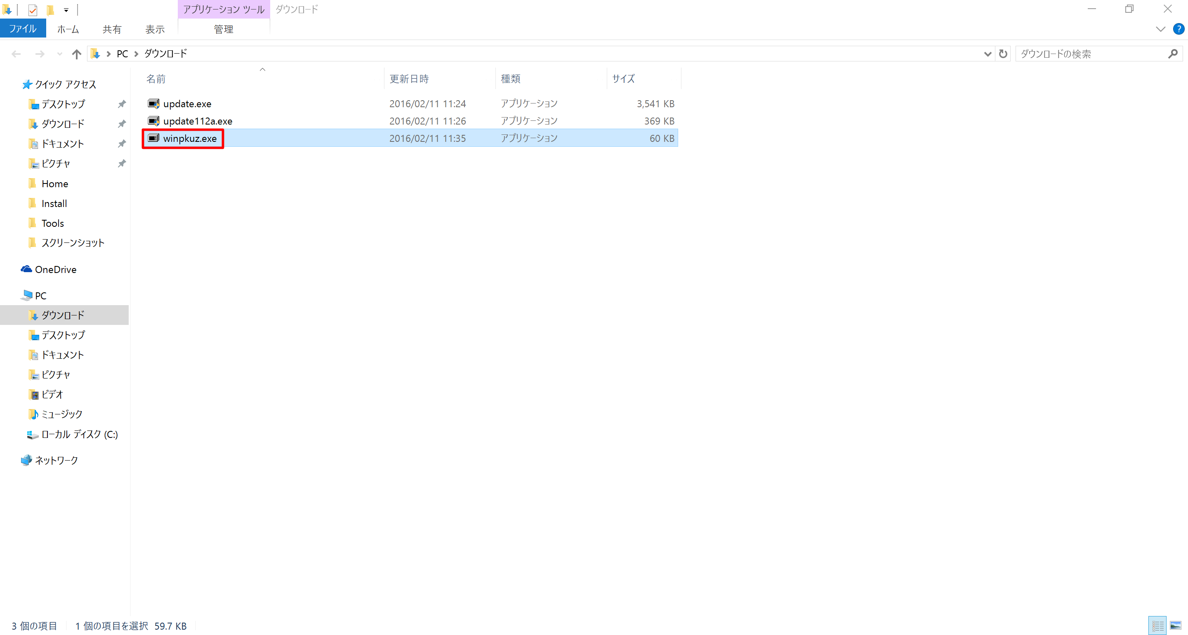
Task: Open Help with the question mark icon
Action: [1179, 29]
